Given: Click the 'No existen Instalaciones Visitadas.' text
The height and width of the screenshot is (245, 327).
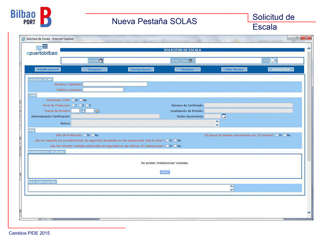Looking at the screenshot, I should click(165, 163).
